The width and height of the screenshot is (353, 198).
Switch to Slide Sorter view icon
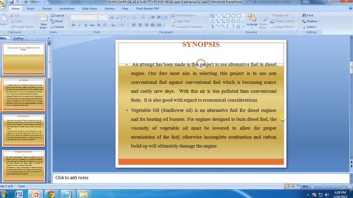tap(293, 186)
